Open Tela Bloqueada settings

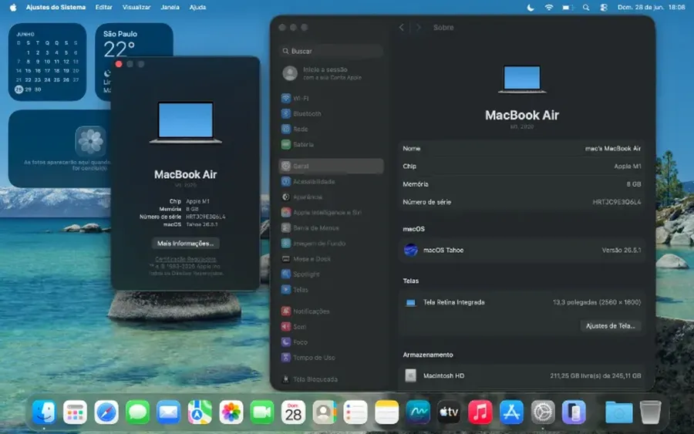[331, 379]
